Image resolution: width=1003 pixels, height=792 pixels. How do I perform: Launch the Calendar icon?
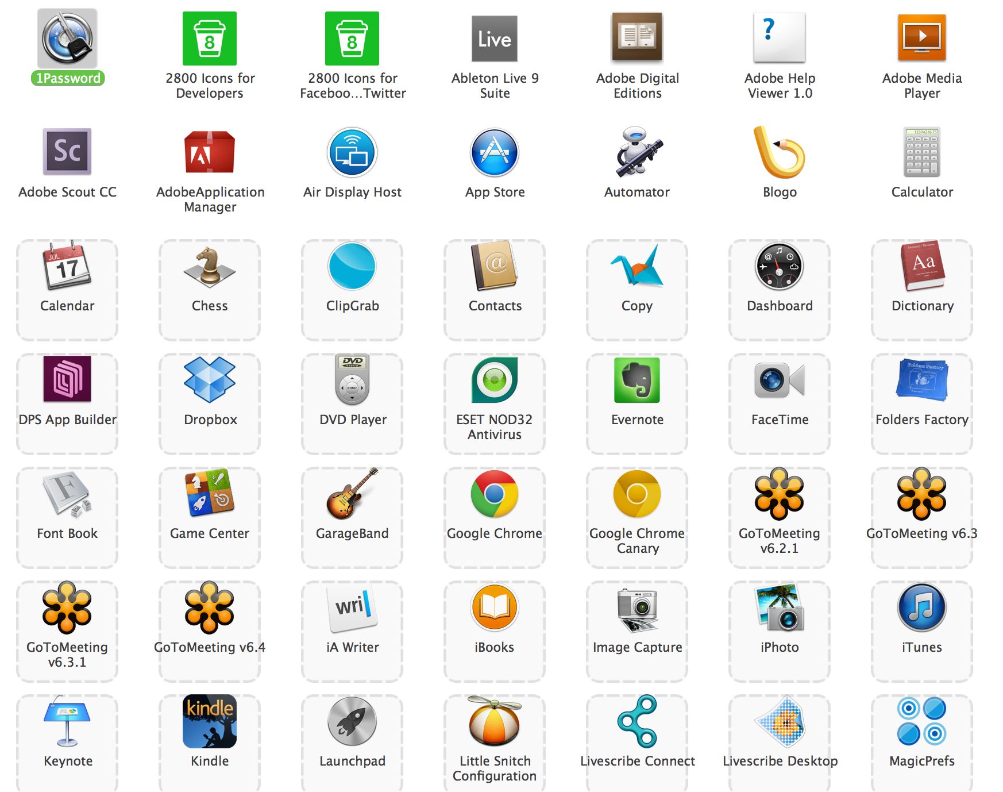(x=67, y=265)
